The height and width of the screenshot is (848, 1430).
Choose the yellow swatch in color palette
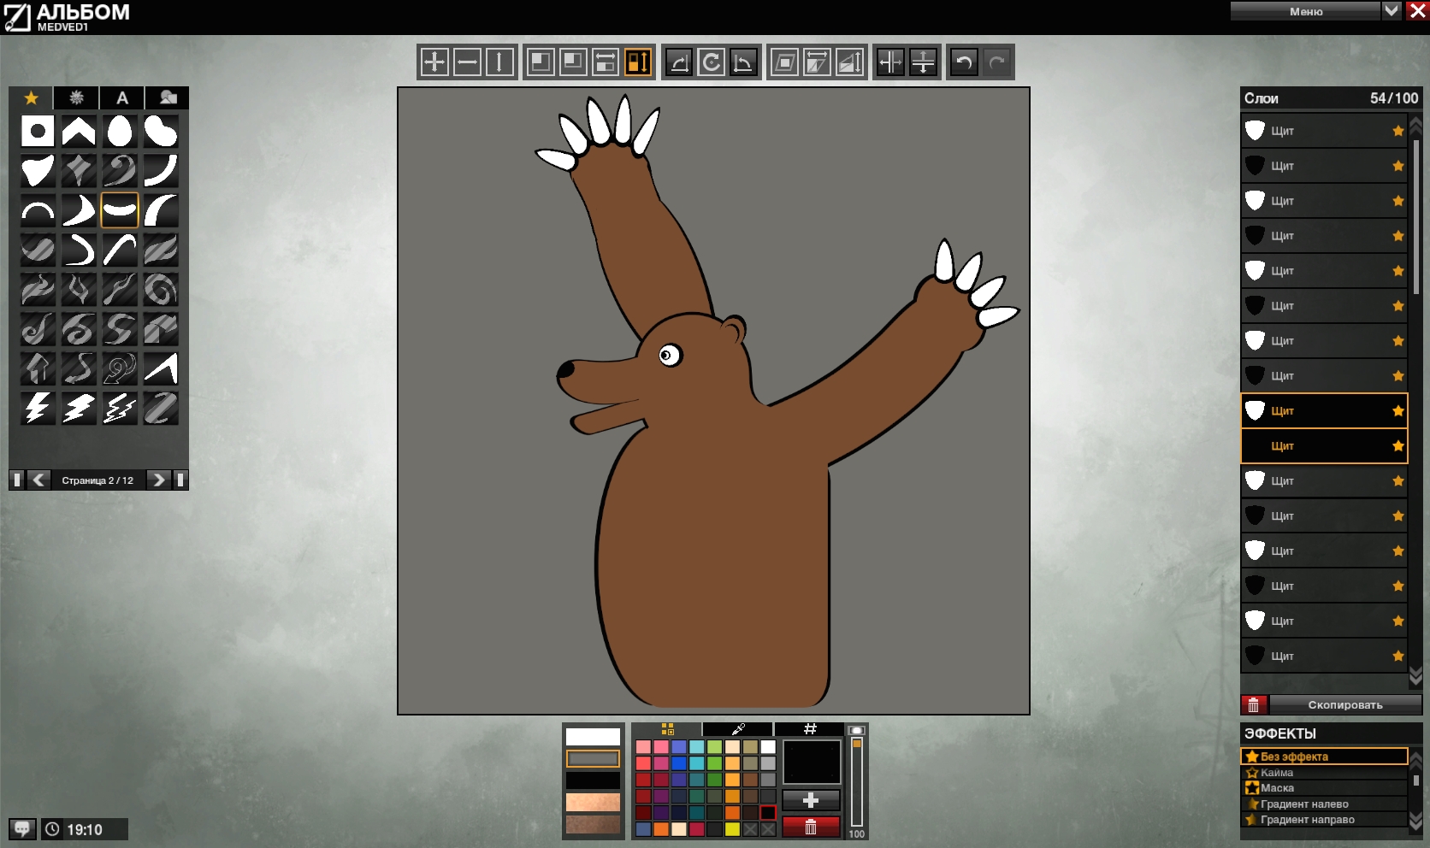click(732, 828)
